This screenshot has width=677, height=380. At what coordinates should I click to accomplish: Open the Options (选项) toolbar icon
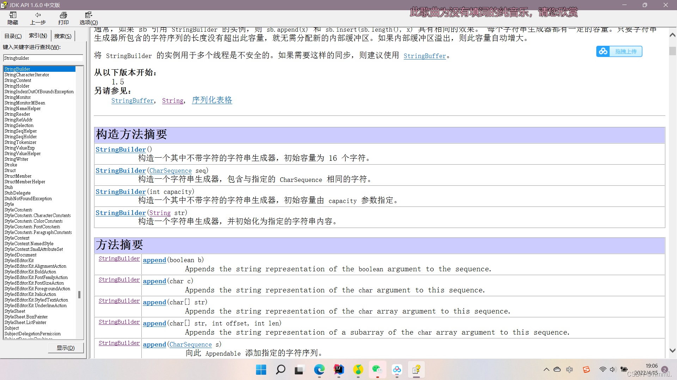pyautogui.click(x=89, y=18)
